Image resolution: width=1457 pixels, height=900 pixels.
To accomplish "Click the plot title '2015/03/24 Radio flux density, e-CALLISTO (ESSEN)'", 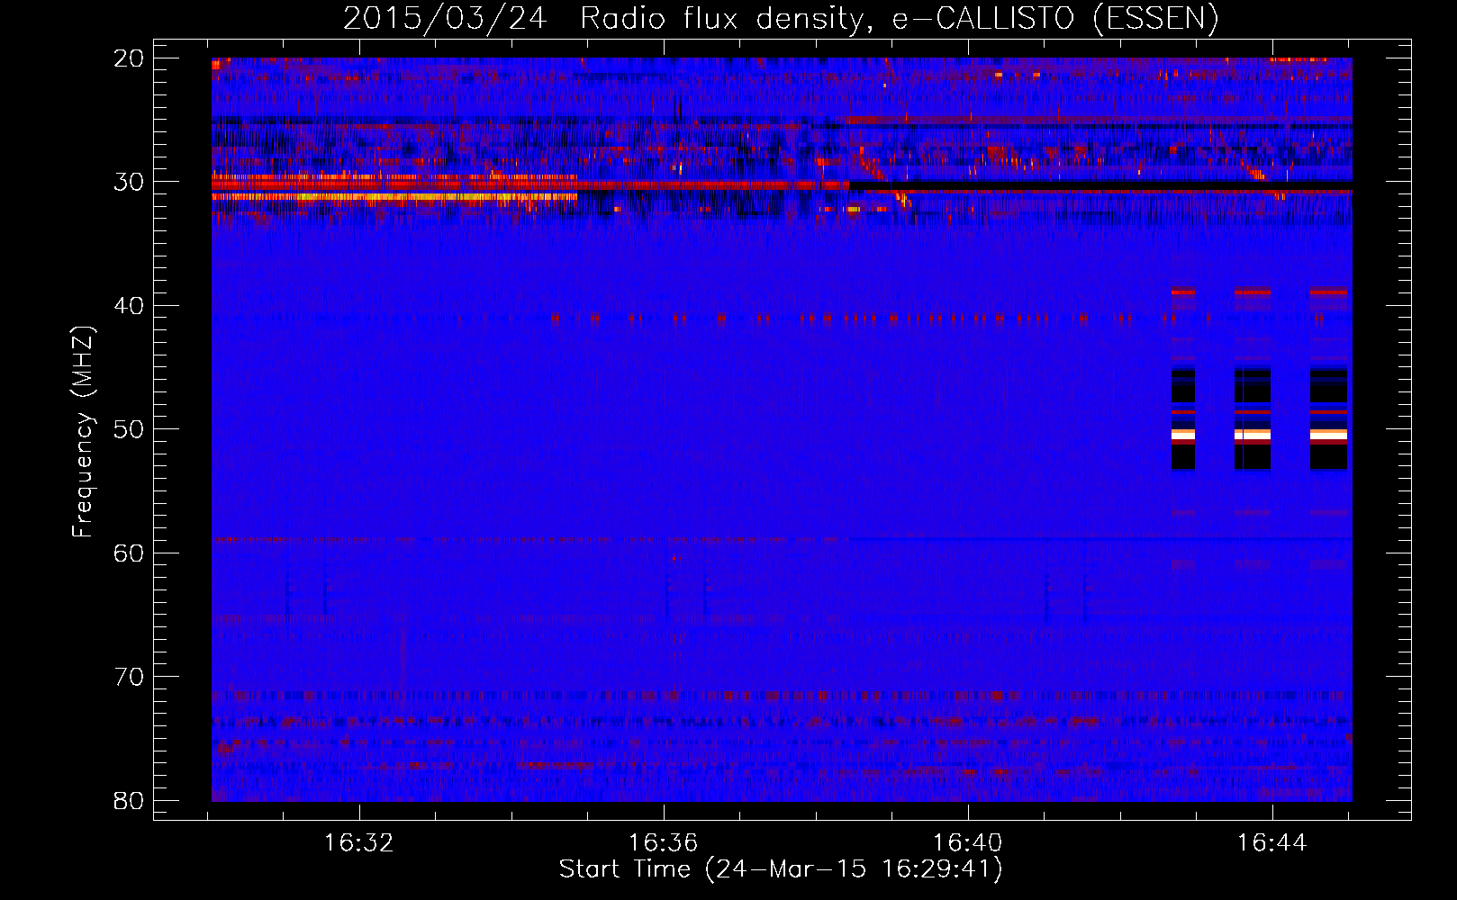I will pos(781,18).
